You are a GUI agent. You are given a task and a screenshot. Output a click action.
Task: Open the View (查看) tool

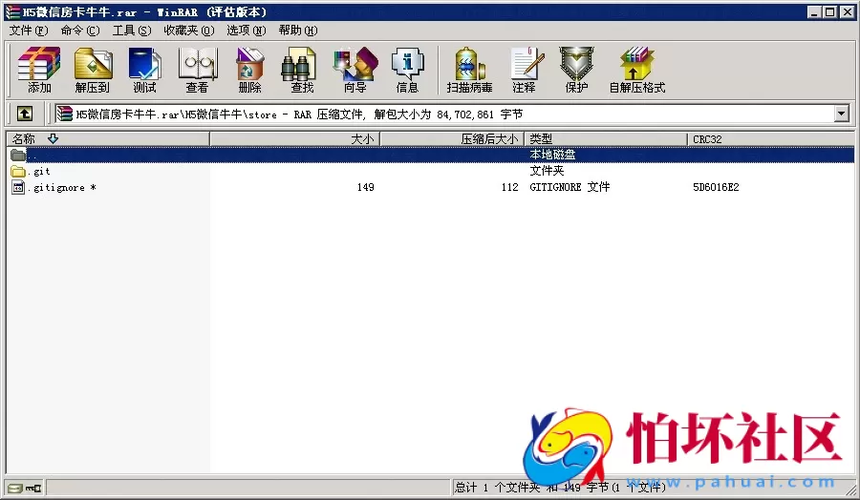pos(198,70)
